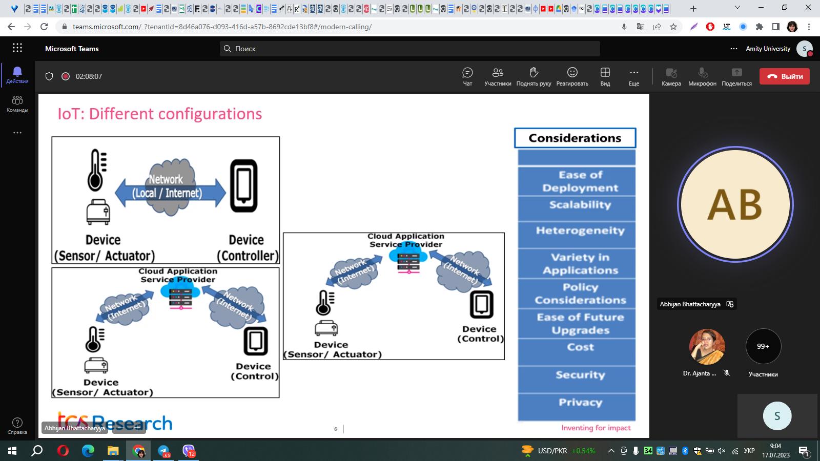The image size is (820, 461).
Task: Open Settings and more next to Amity University
Action: coord(734,49)
